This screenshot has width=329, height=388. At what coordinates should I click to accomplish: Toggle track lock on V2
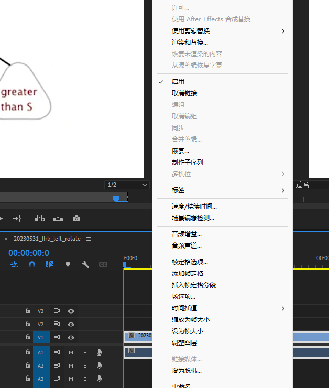click(x=28, y=324)
